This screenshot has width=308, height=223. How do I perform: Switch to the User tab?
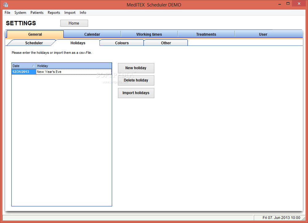click(x=263, y=34)
